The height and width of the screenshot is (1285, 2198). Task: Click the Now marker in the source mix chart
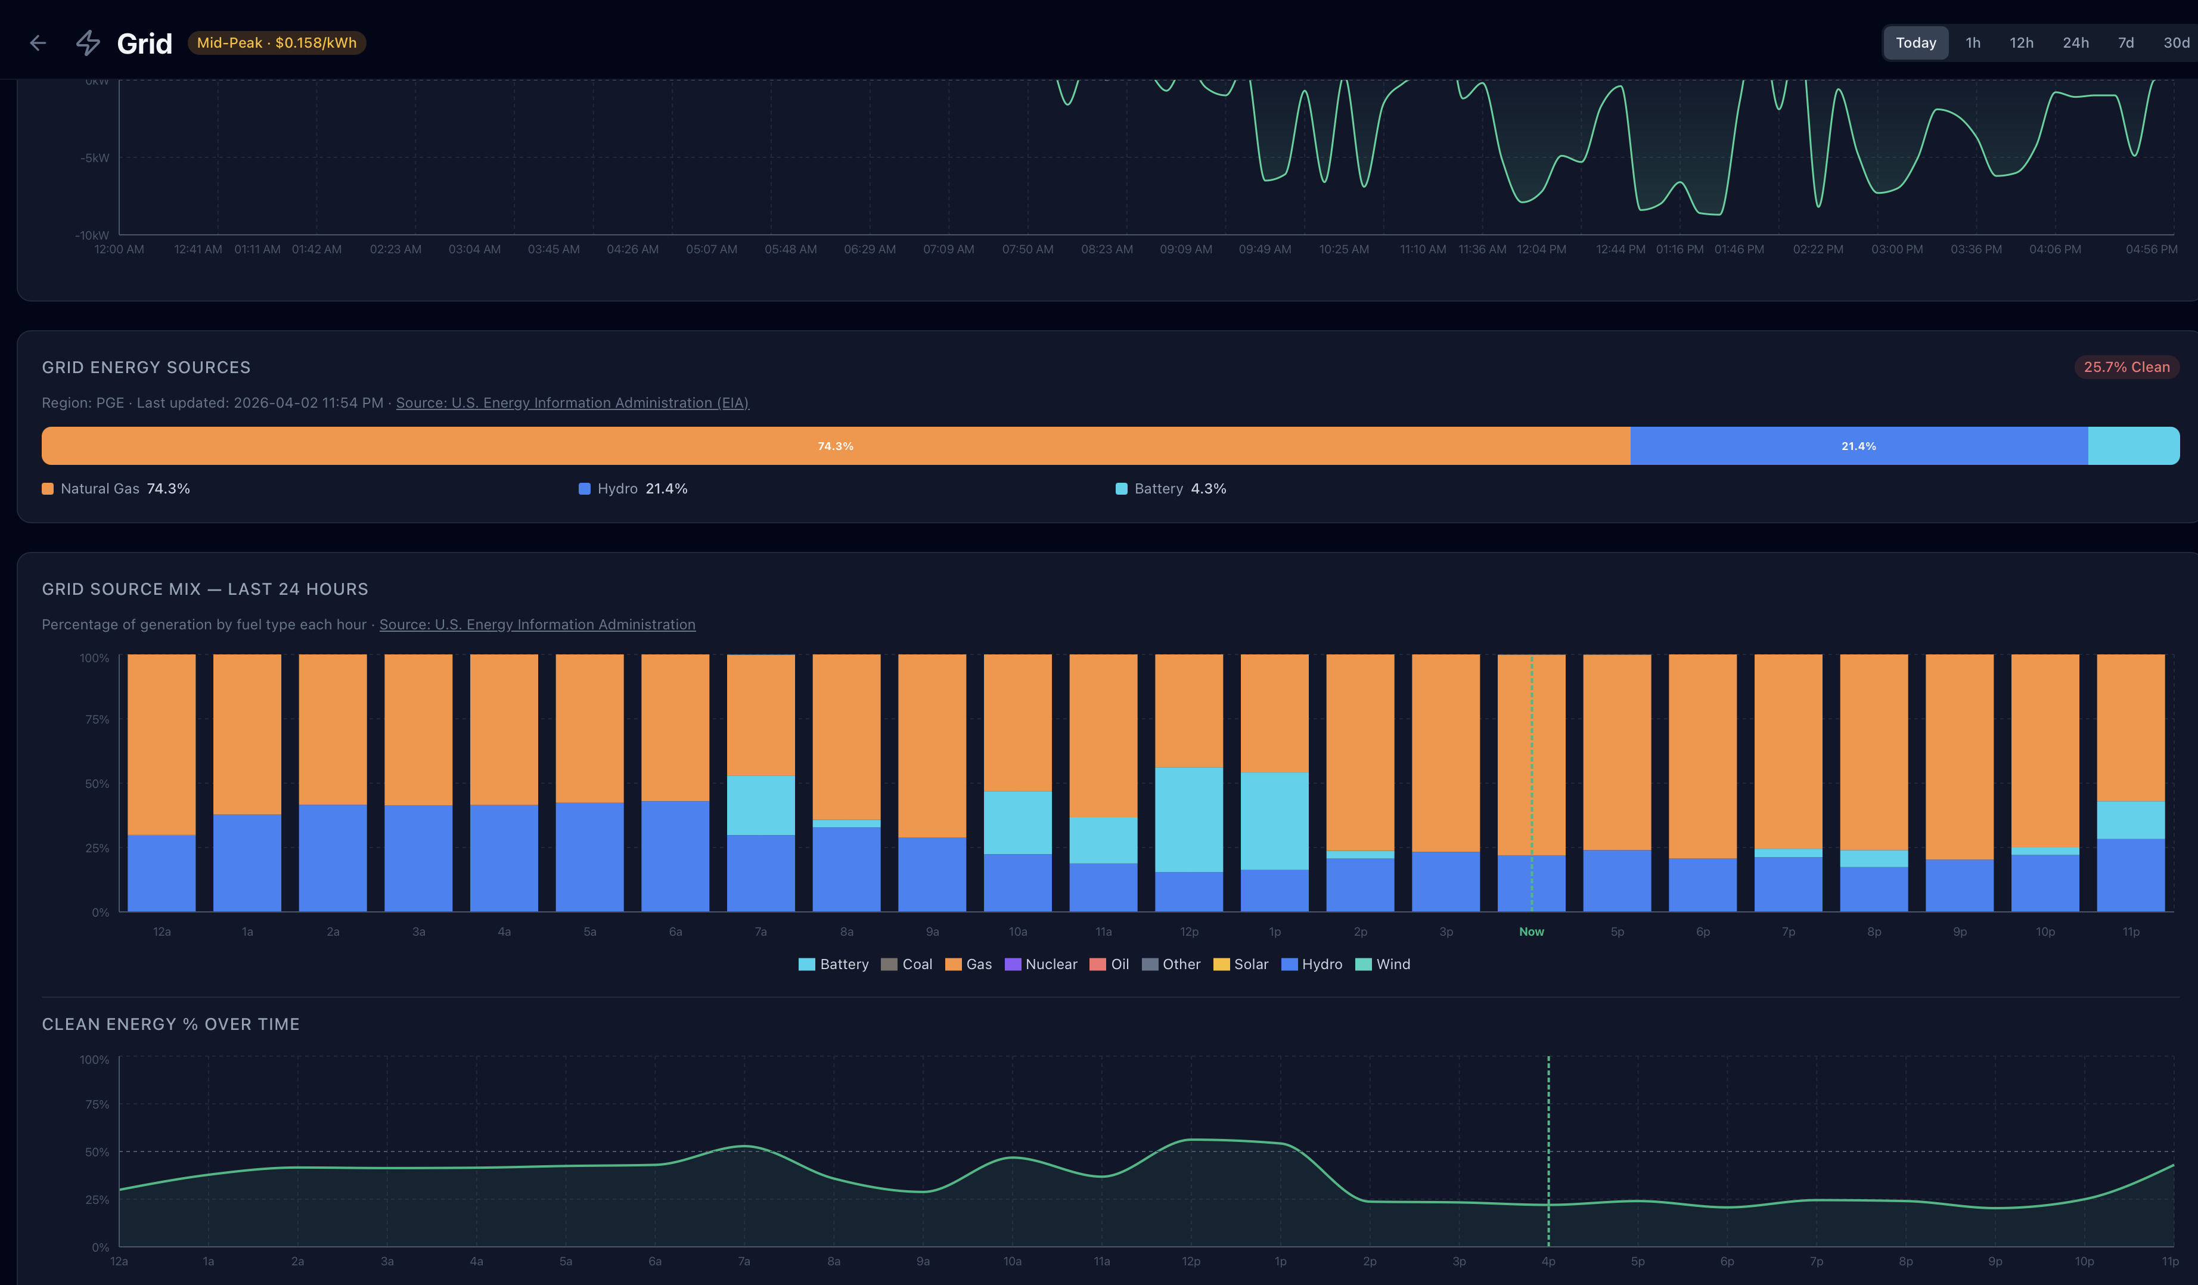click(x=1532, y=931)
